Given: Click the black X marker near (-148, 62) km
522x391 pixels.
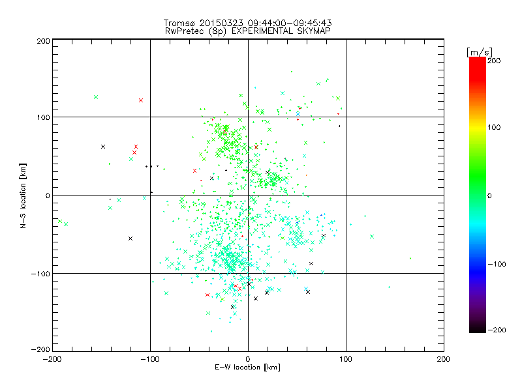Looking at the screenshot, I should [103, 147].
